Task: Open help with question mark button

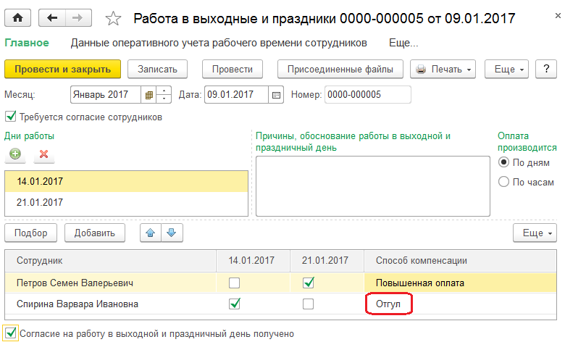Action: pos(546,69)
